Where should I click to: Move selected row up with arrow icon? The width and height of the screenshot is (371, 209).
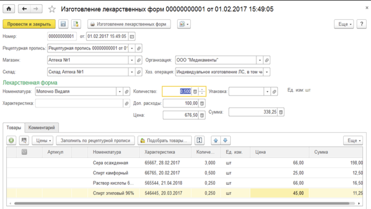tap(216, 140)
